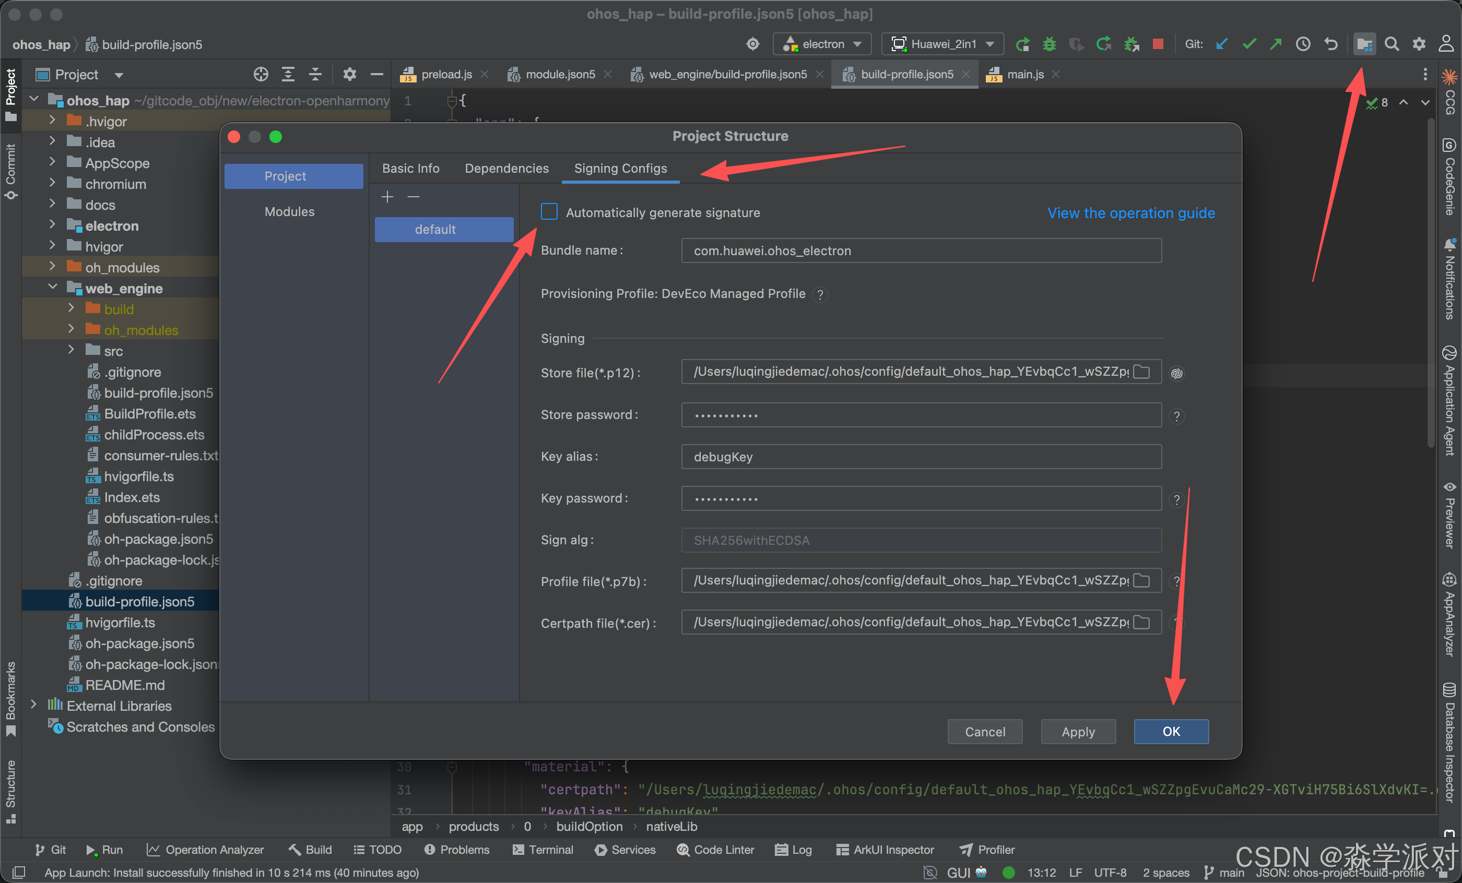Open Project Structure toolbar icon
1462x883 pixels.
[x=1364, y=44]
